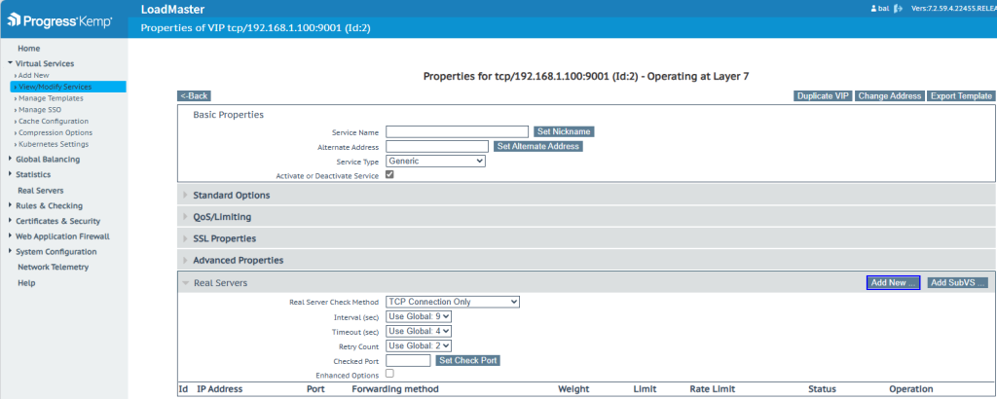
Task: Click the Set Check Port button
Action: coord(467,360)
